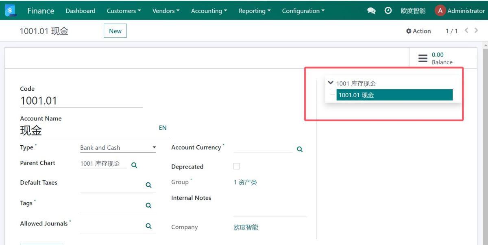Open the Balance stat button

coord(443,58)
